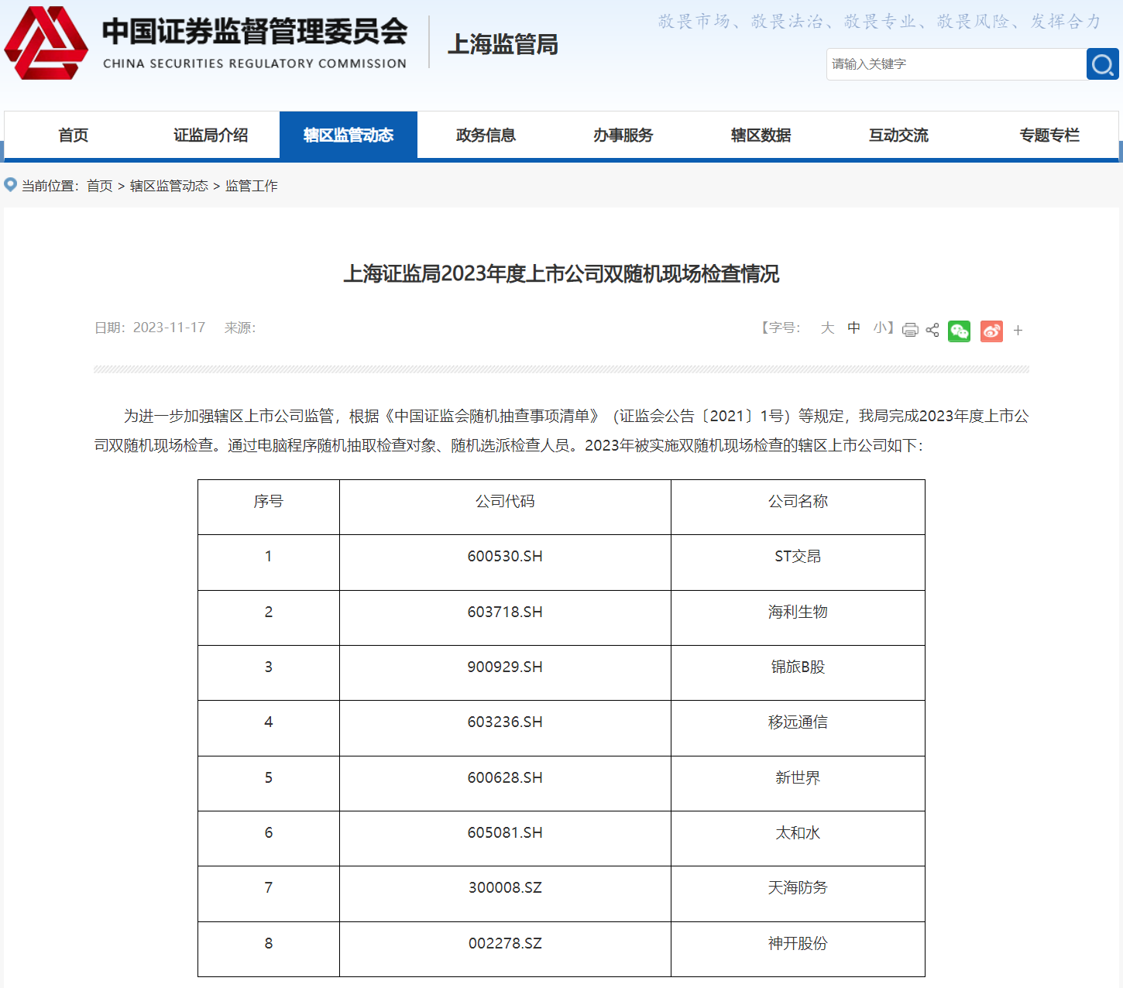Click company name 锦旅B股

(x=798, y=667)
